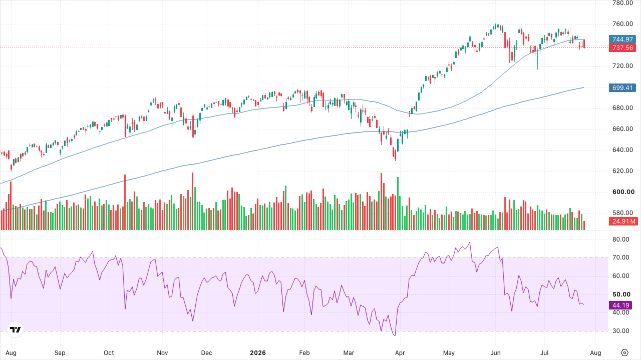The height and width of the screenshot is (360, 641).
Task: Click the purple 44.19 RSI value label
Action: [x=620, y=305]
